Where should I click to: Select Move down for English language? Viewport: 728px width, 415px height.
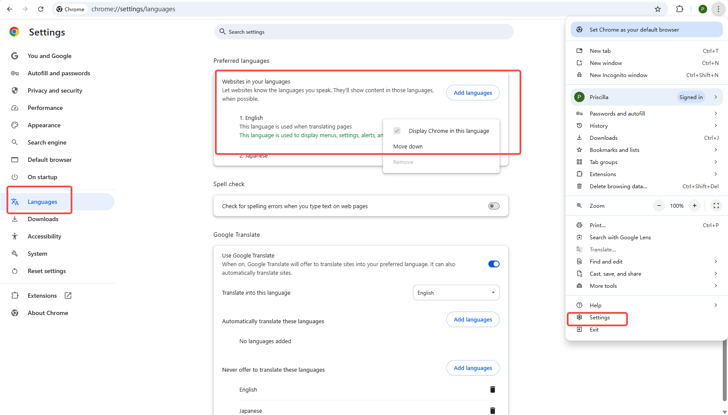coord(408,146)
